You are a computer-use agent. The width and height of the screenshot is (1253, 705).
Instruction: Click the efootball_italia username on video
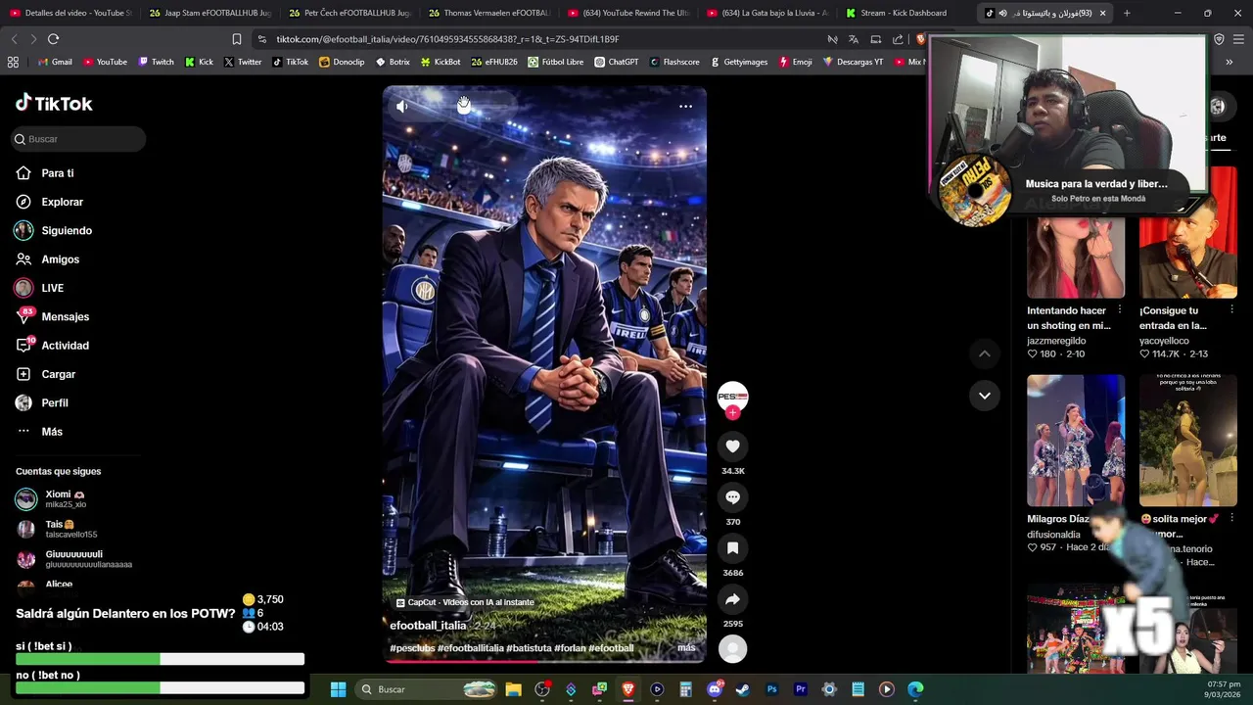pyautogui.click(x=428, y=626)
